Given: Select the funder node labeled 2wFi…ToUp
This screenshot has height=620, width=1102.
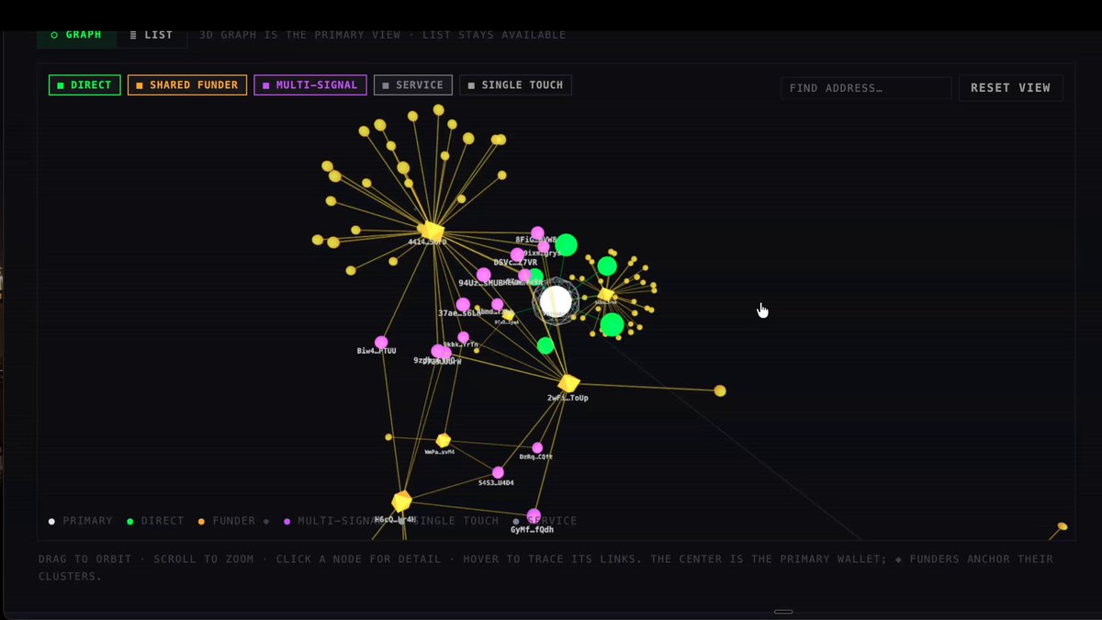Looking at the screenshot, I should point(569,383).
